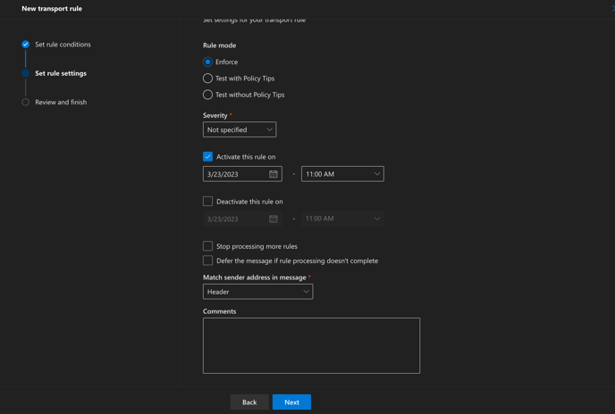
Task: Check Stop processing more rules
Action: tap(207, 246)
